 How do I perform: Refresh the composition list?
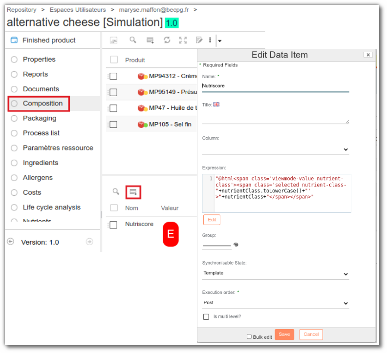(167, 40)
